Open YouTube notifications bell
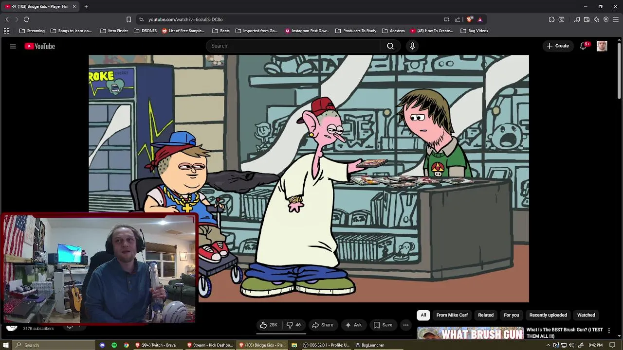 coord(584,46)
